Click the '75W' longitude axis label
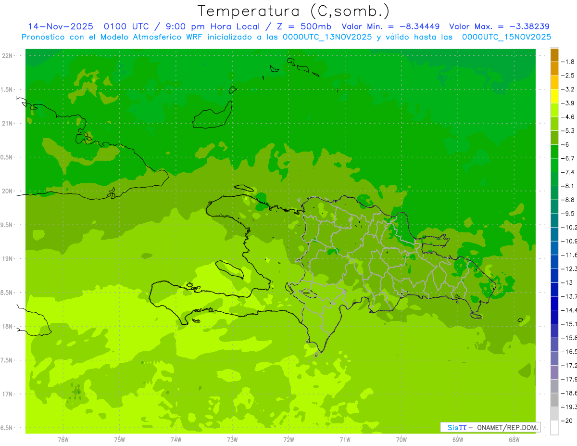 pos(120,440)
